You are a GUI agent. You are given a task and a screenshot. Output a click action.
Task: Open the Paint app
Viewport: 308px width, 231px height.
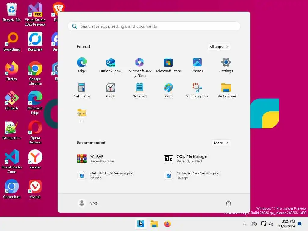pos(168,90)
